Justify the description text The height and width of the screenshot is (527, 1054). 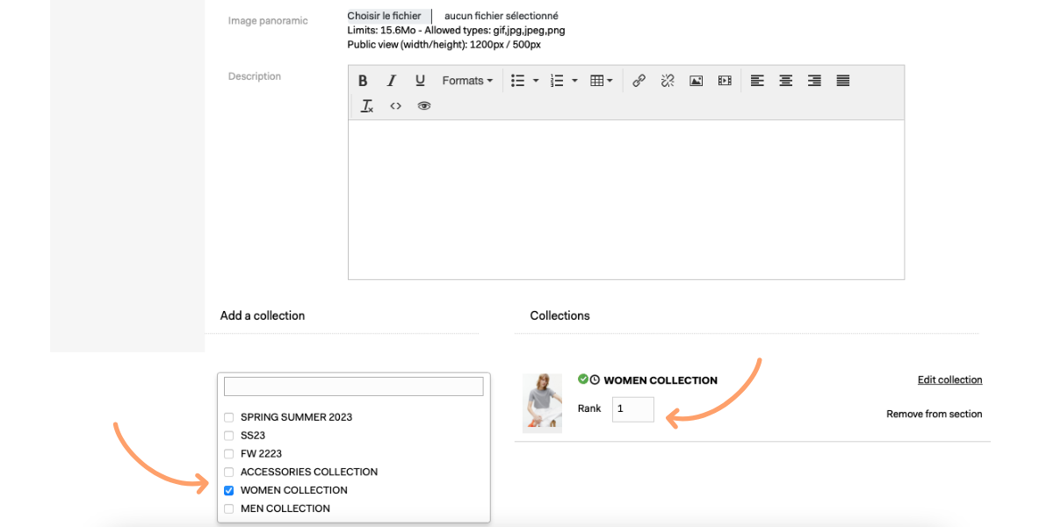tap(843, 81)
